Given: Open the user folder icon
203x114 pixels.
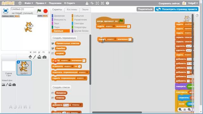Looking at the screenshot, I should click(184, 3).
